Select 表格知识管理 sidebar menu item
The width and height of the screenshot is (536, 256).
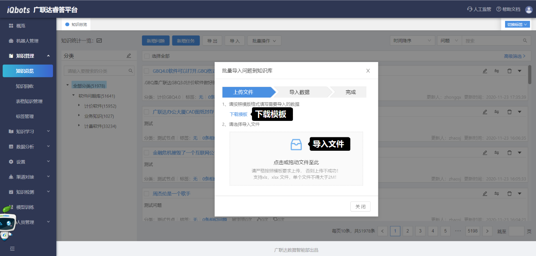29,102
